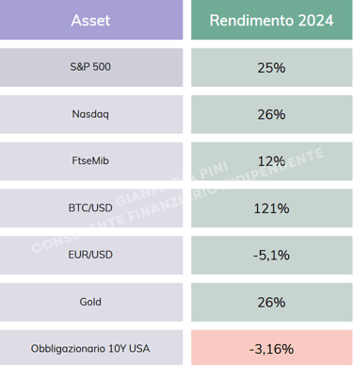353x365 pixels.
Task: Click the INDIPENDENTE watermark text
Action: (273, 169)
